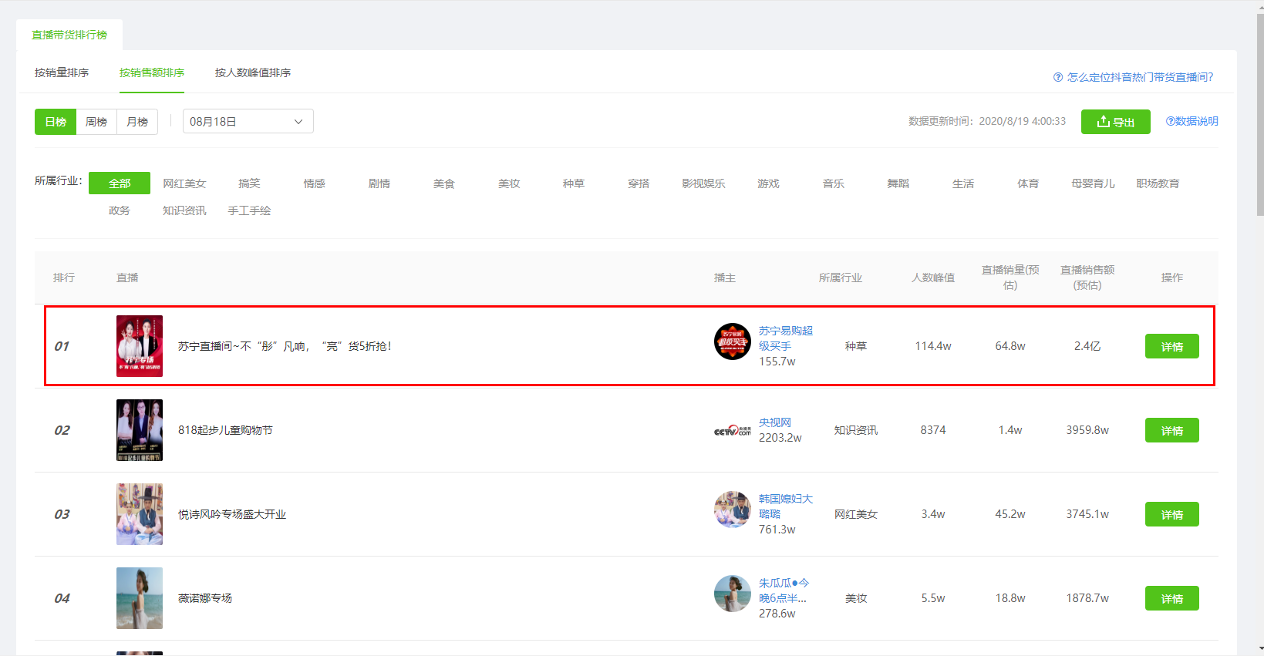Viewport: 1264px width, 656px height.
Task: Open the 韩国媳妇大璐璐 avatar
Action: [733, 510]
